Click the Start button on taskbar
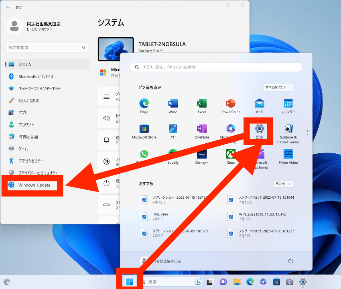The height and width of the screenshot is (289, 341). (x=130, y=282)
